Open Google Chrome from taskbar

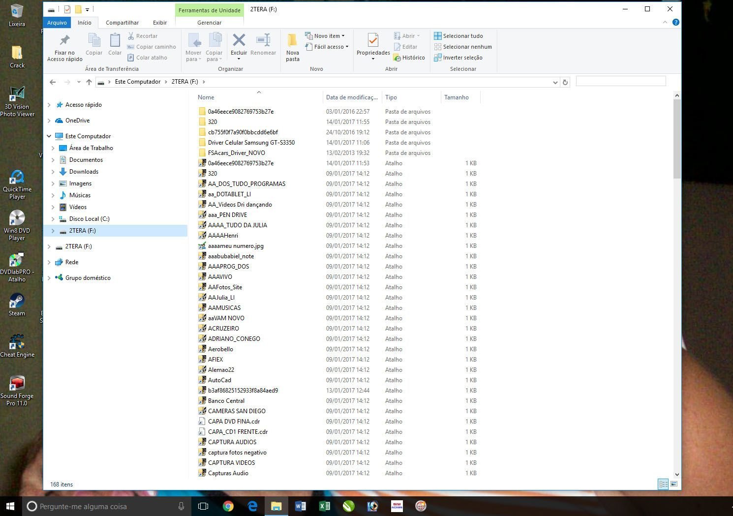pos(228,506)
